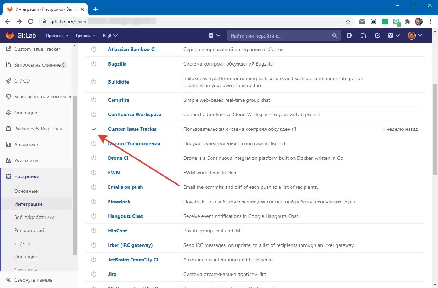Open the Jira integration
The height and width of the screenshot is (288, 438).
tap(112, 274)
